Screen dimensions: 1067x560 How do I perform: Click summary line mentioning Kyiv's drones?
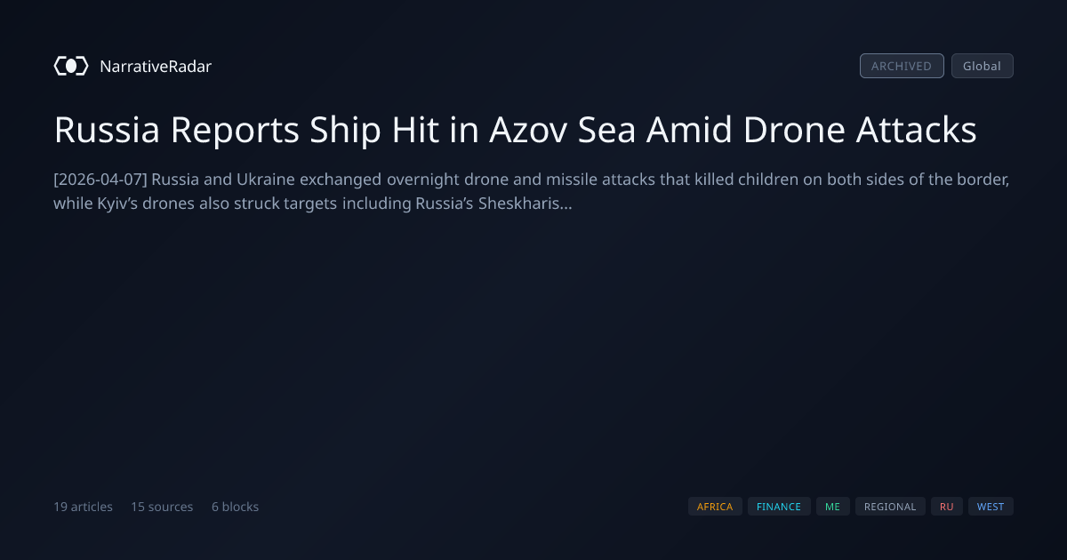[312, 204]
